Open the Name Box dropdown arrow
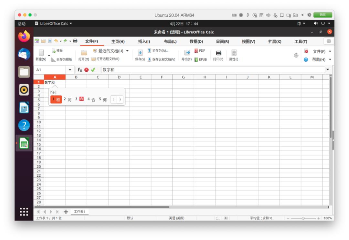This screenshot has width=349, height=240. [x=70, y=70]
